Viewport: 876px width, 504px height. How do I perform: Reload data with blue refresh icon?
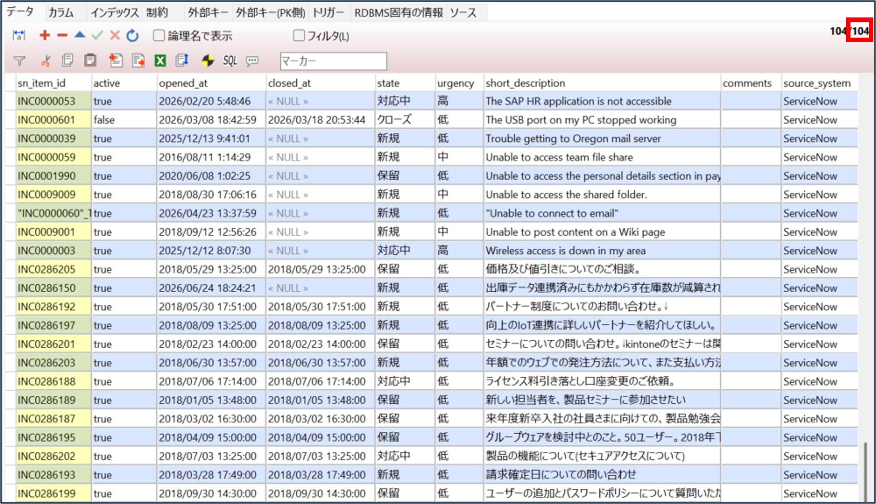click(x=132, y=35)
